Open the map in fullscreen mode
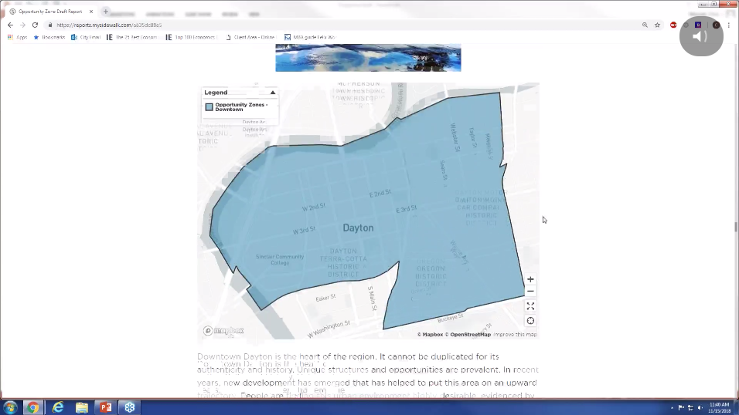The image size is (739, 415). point(530,306)
